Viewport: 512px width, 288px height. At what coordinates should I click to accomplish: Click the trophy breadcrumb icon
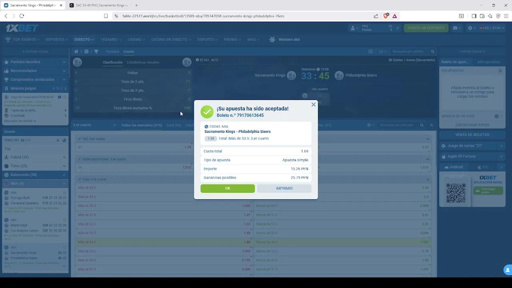(96, 52)
